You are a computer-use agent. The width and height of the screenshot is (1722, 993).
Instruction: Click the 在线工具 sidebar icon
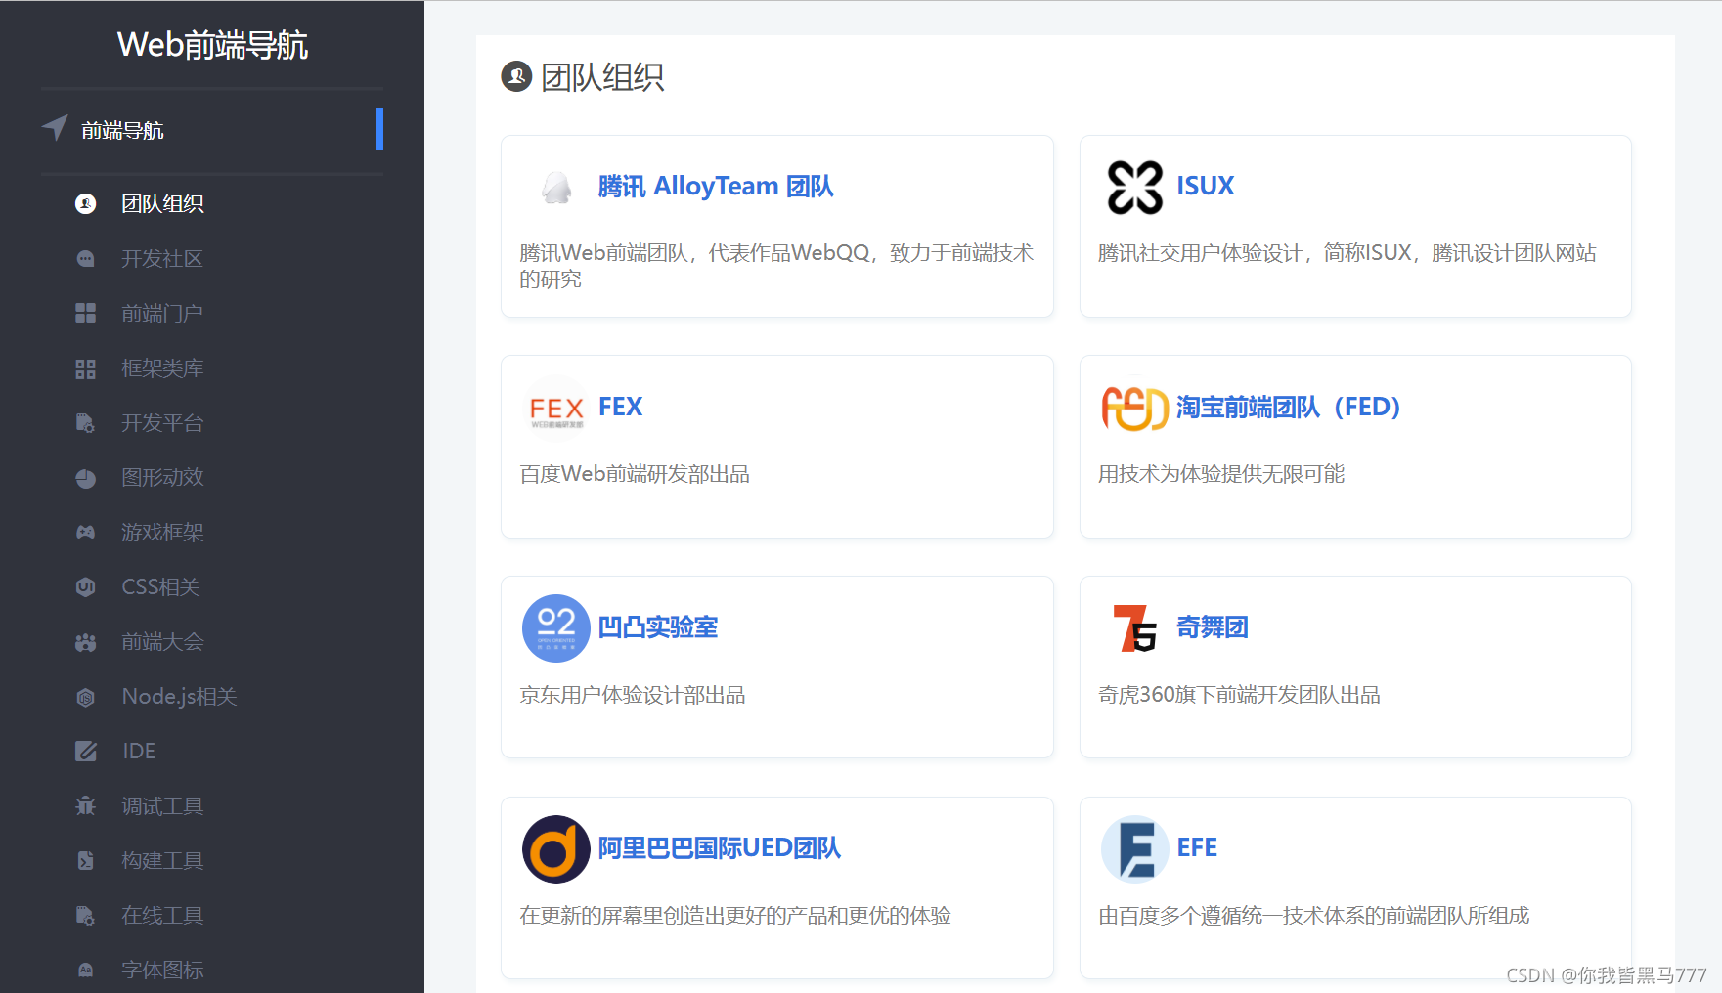pos(86,916)
